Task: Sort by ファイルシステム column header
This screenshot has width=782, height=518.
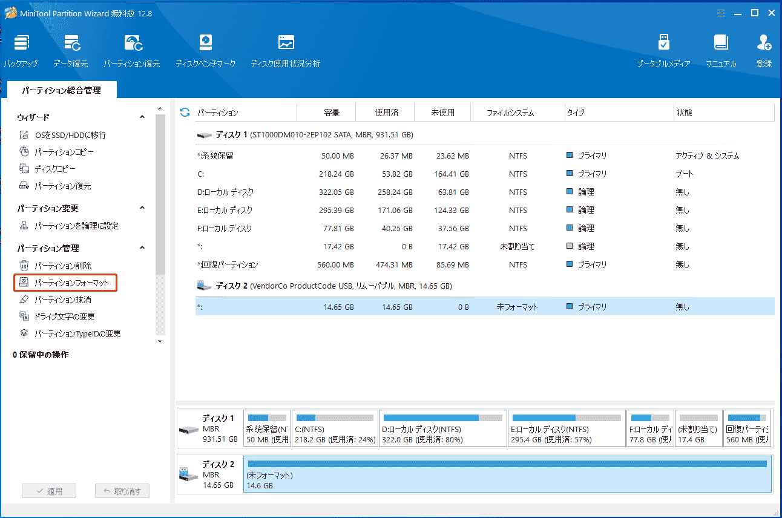Action: tap(517, 113)
